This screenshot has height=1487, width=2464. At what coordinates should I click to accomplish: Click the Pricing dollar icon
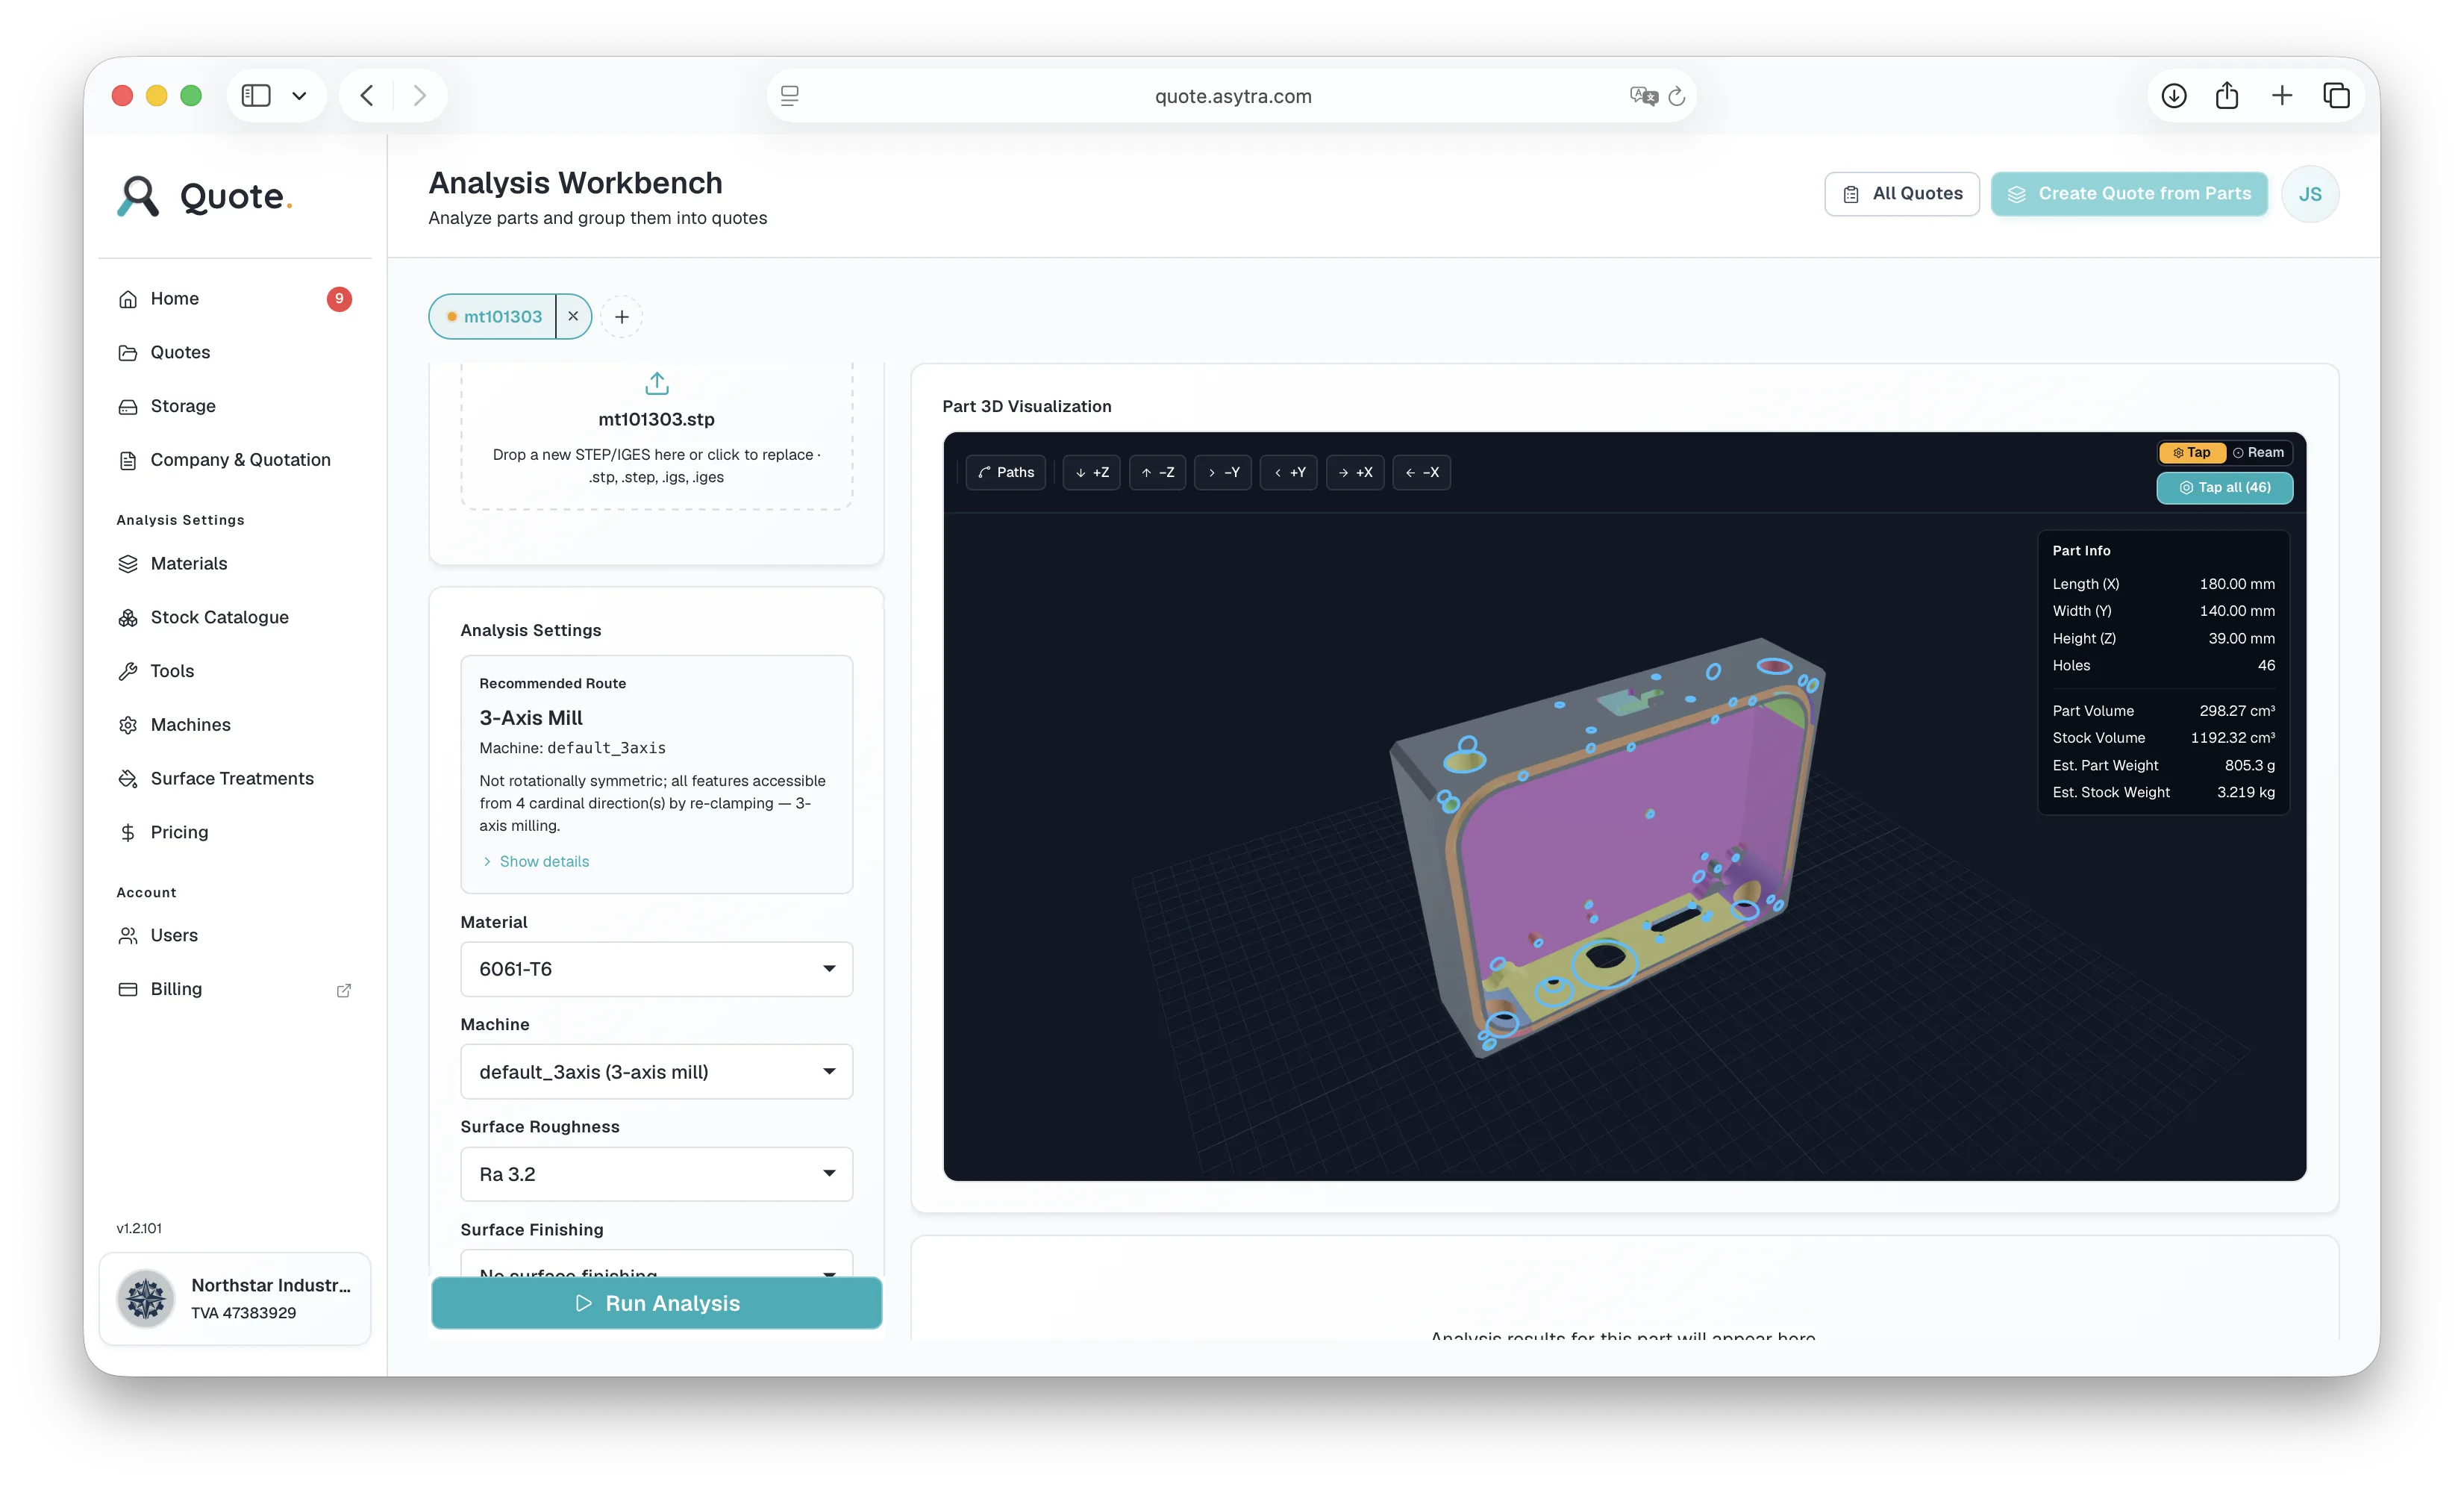[x=128, y=832]
